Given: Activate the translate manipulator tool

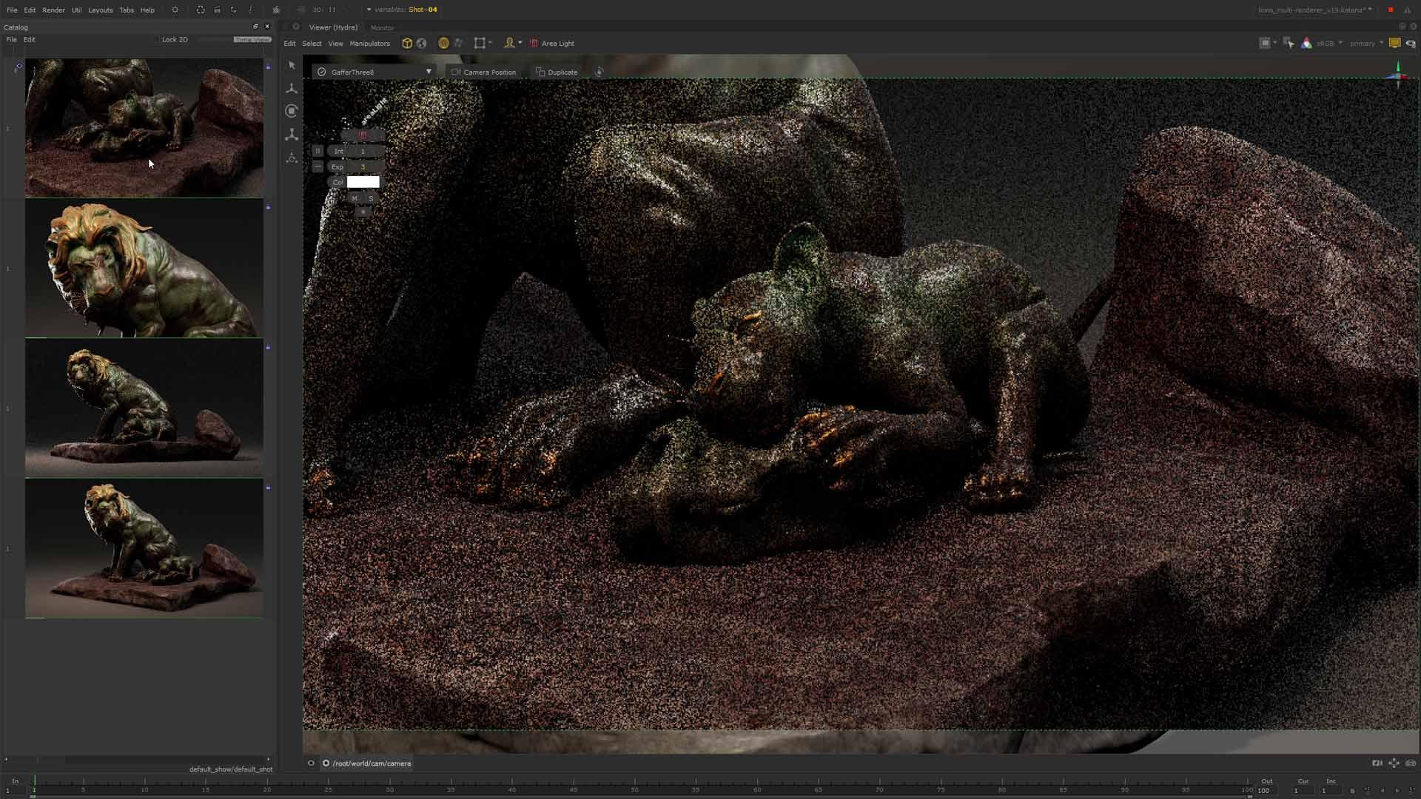Looking at the screenshot, I should (292, 88).
